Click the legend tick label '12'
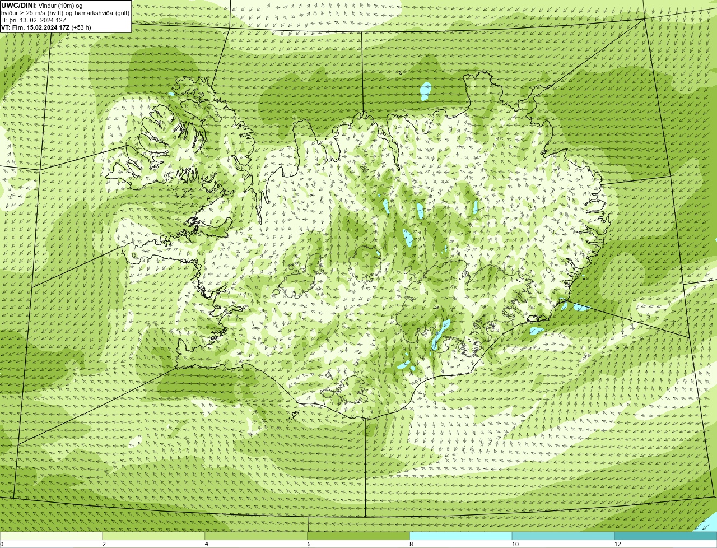The image size is (717, 548). (617, 544)
